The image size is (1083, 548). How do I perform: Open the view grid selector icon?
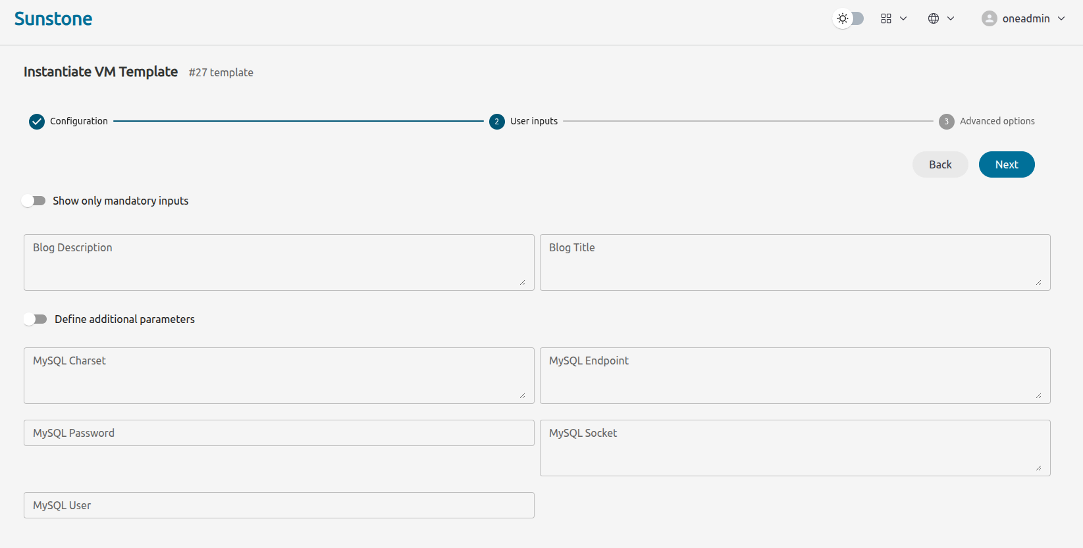pyautogui.click(x=886, y=18)
